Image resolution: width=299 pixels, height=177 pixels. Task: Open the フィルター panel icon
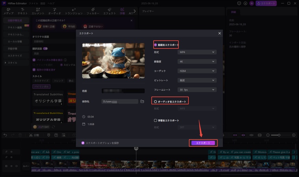[93, 11]
